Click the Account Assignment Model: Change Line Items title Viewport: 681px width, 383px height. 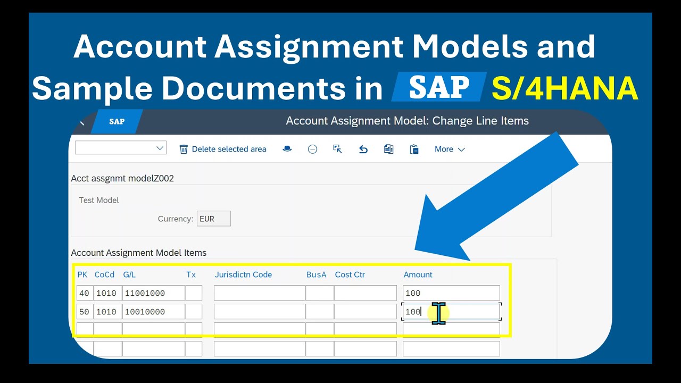click(x=408, y=121)
